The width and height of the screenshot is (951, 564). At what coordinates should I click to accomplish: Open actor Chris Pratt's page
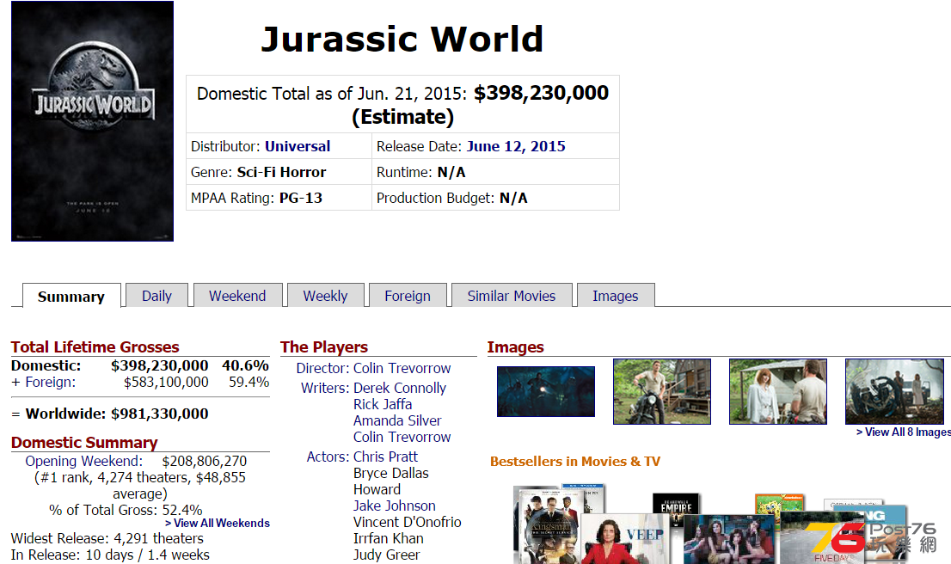point(386,457)
